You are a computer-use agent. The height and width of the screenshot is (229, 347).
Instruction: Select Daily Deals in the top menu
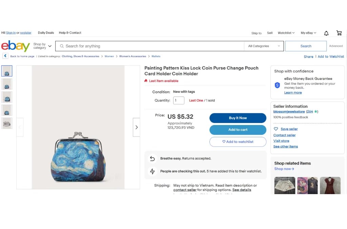[46, 33]
